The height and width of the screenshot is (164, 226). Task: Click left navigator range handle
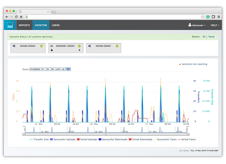(25, 129)
